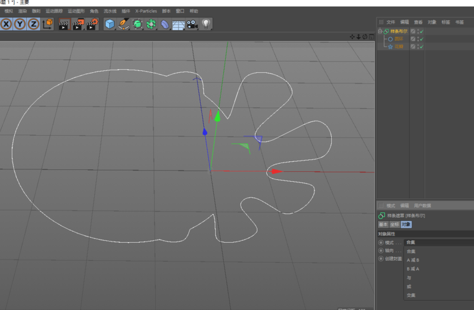This screenshot has width=474, height=310.
Task: Choose 'A 减 B' from mode dropdown
Action: coord(413,260)
